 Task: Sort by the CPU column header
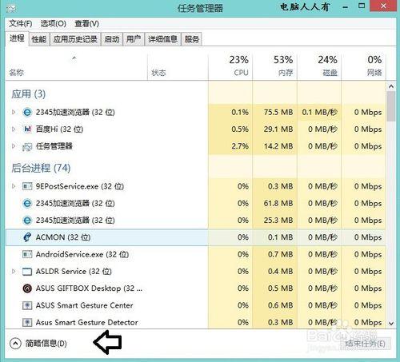[230, 67]
